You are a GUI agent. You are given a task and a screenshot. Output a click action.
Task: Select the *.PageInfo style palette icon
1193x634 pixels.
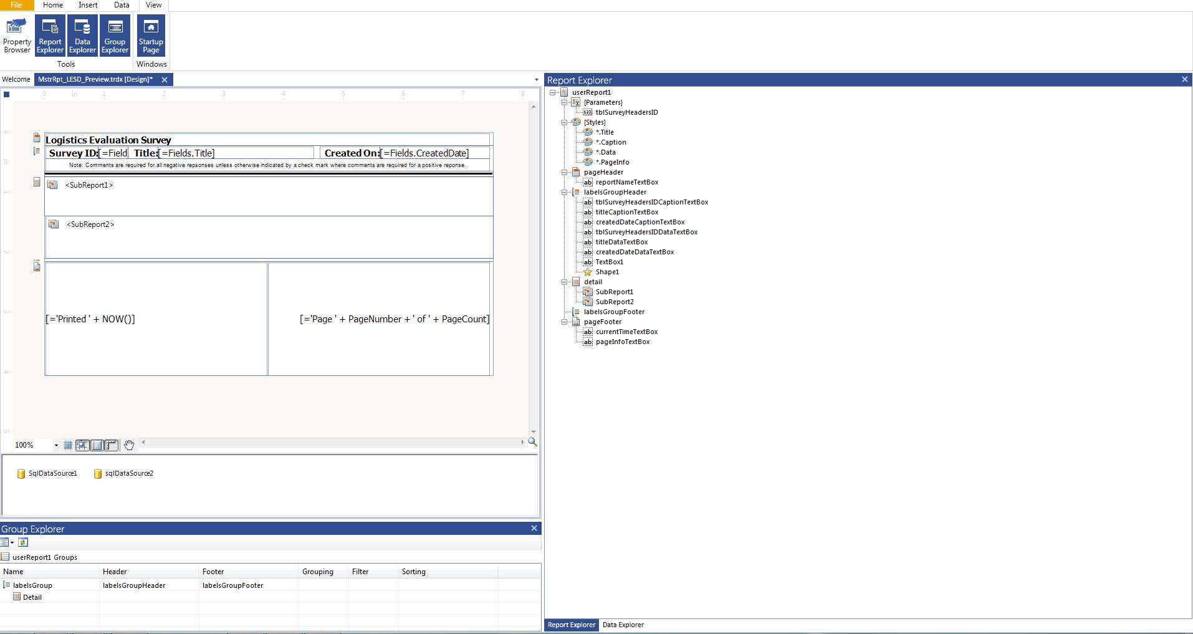(x=588, y=162)
